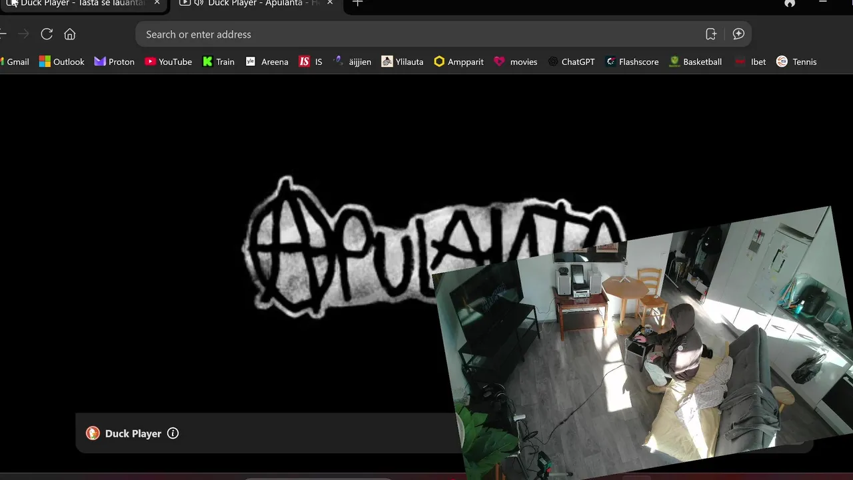The height and width of the screenshot is (480, 853).
Task: Open the IS bookmark
Action: pos(311,61)
